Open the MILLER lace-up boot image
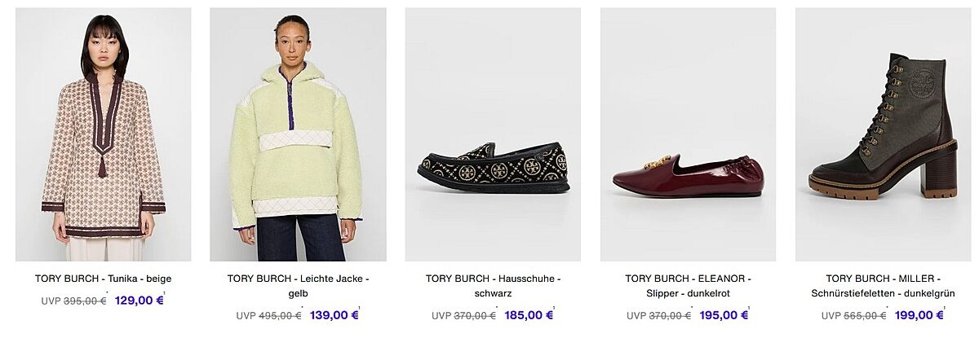The height and width of the screenshot is (360, 979). click(x=883, y=134)
